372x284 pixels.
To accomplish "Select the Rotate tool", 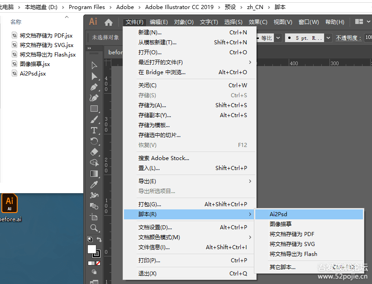I will click(x=94, y=141).
